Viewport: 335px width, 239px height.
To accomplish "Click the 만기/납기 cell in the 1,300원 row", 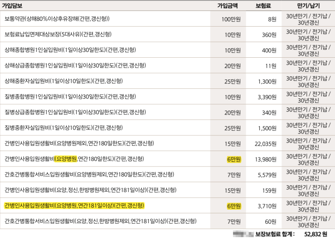I will (x=308, y=81).
